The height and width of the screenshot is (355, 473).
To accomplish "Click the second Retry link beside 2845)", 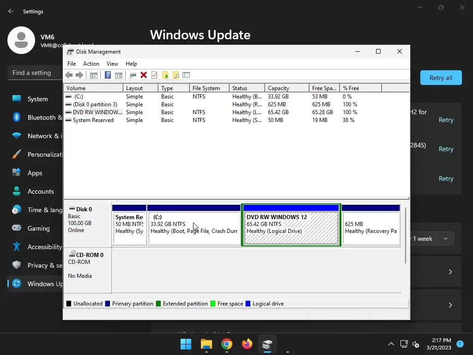I will point(446,149).
